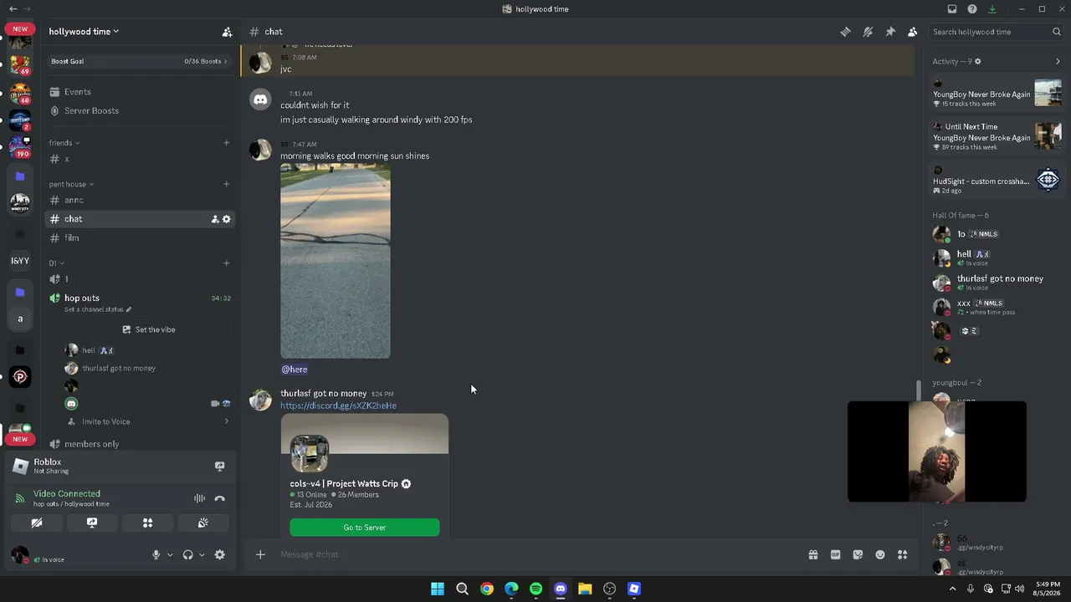This screenshot has width=1071, height=602.
Task: Add a channel to pent house category
Action: tap(226, 184)
